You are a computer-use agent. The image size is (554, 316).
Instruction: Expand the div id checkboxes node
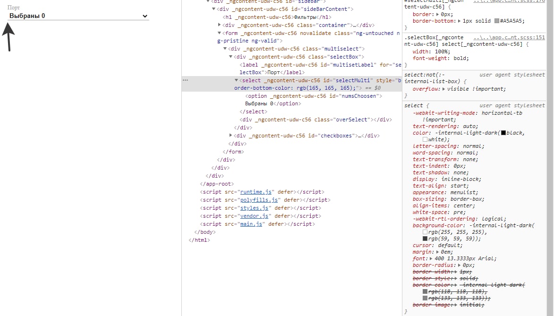coord(231,136)
